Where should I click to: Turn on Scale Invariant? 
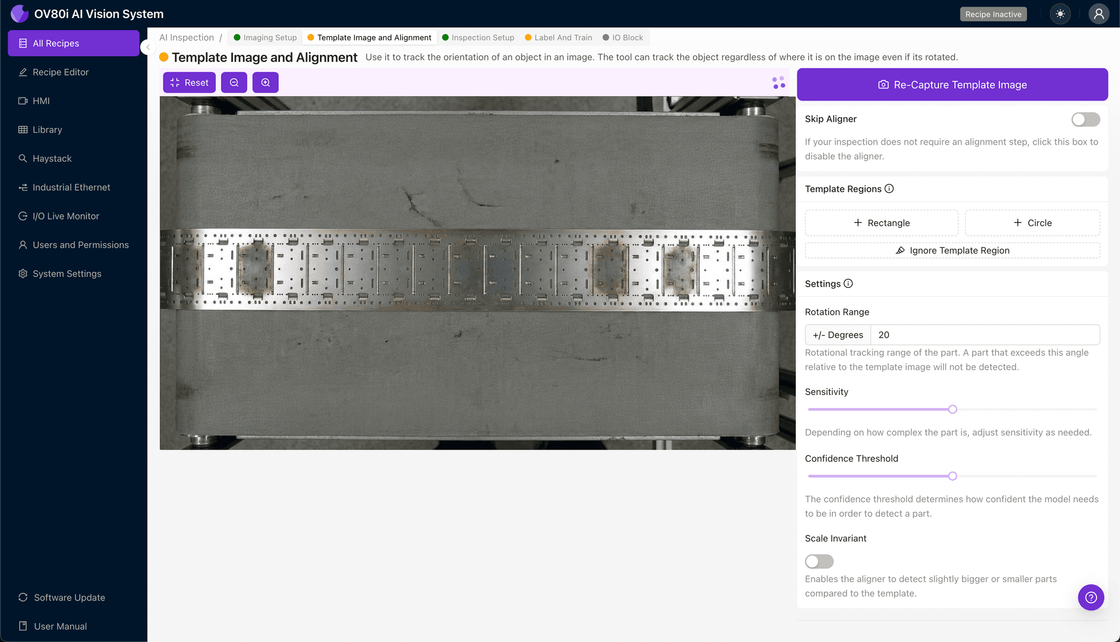819,561
